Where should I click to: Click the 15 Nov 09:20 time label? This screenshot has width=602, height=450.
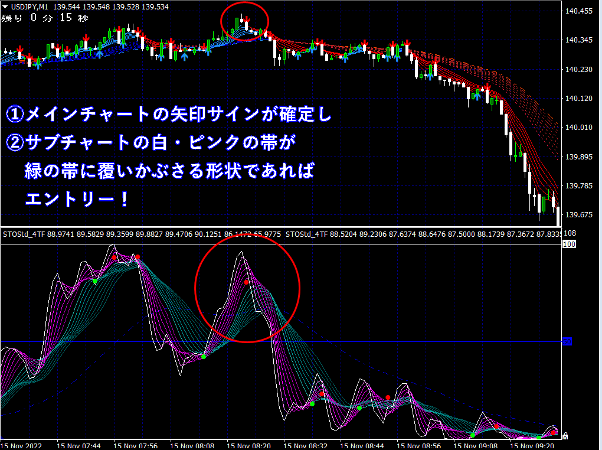(x=532, y=446)
